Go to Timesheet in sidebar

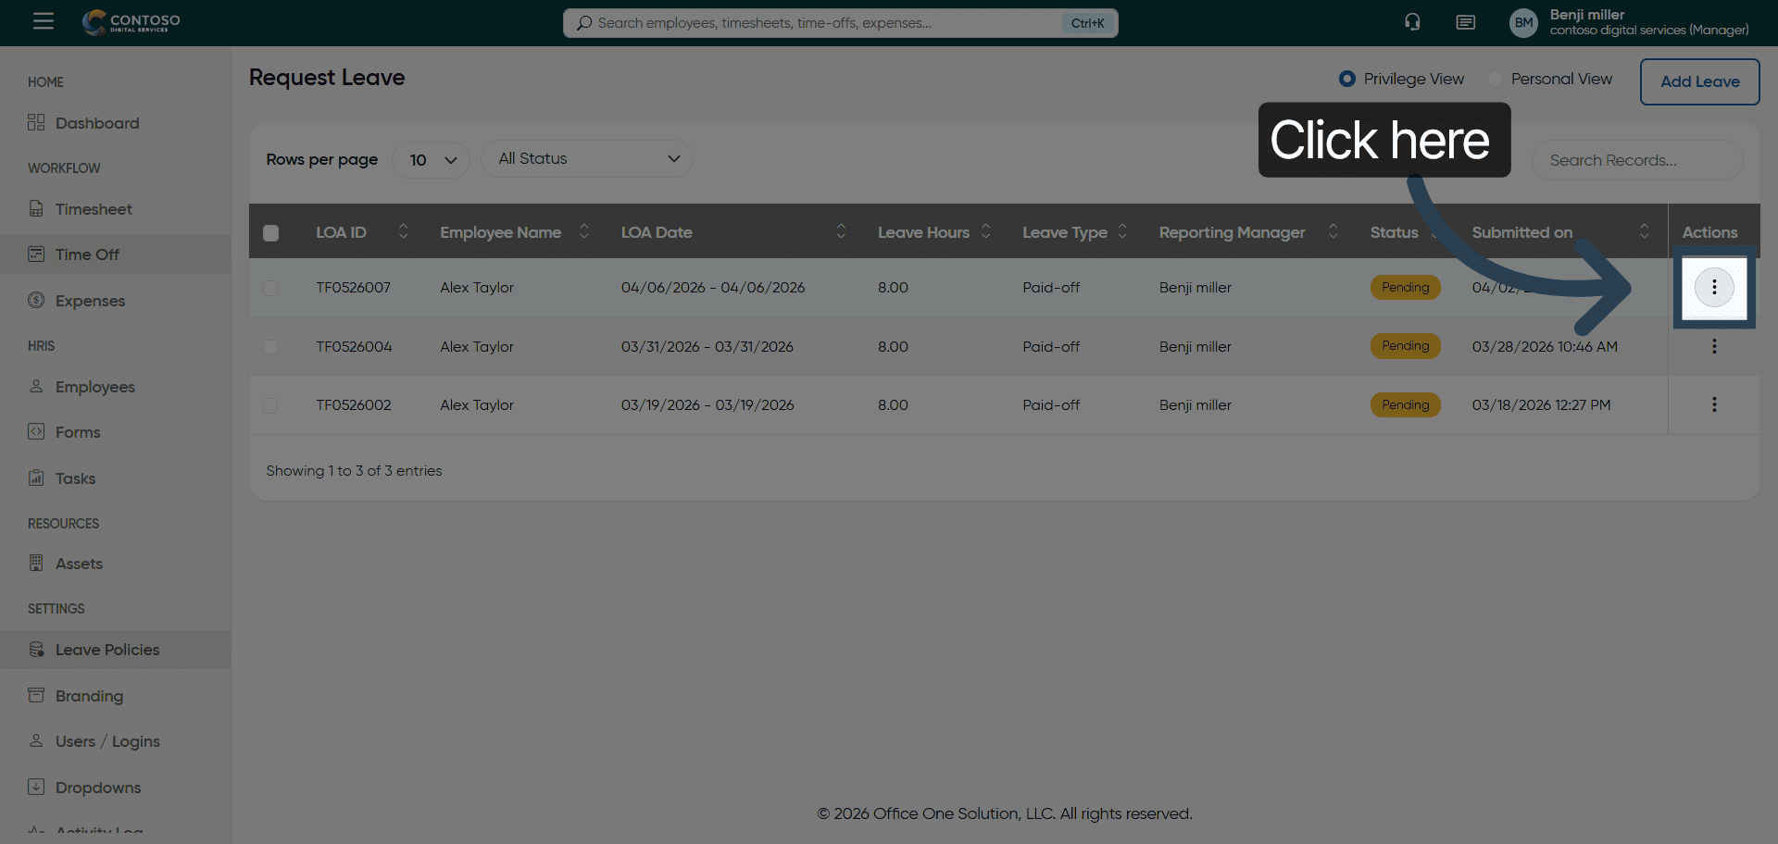94,209
